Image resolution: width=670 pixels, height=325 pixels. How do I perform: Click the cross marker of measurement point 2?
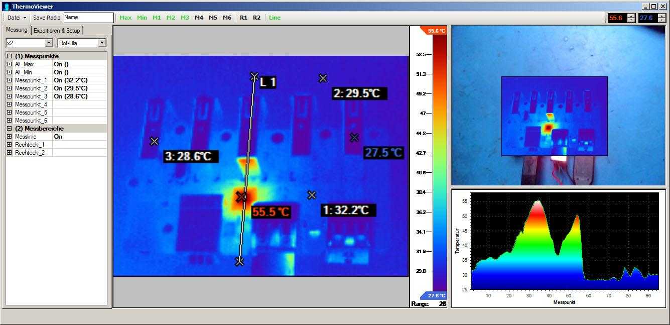click(x=323, y=78)
